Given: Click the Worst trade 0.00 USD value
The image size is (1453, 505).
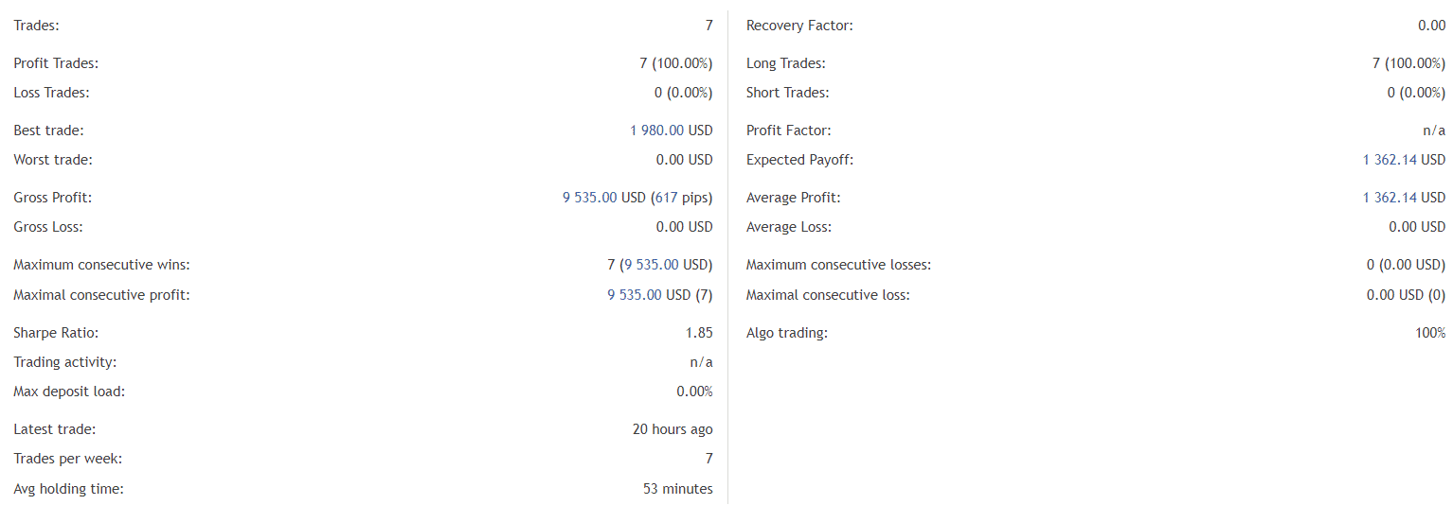Looking at the screenshot, I should (685, 160).
